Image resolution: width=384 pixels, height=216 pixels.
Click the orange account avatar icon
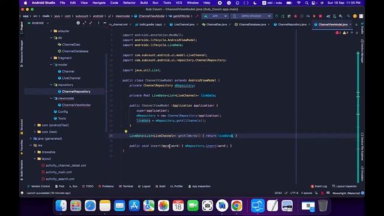click(355, 16)
